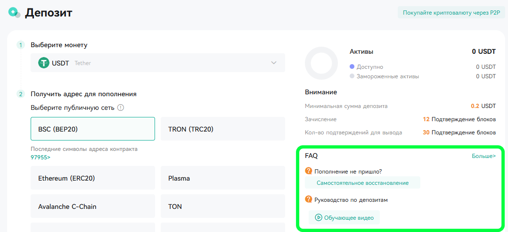Choose the Ethereum (ERC20) network
The width and height of the screenshot is (508, 232).
pos(93,178)
